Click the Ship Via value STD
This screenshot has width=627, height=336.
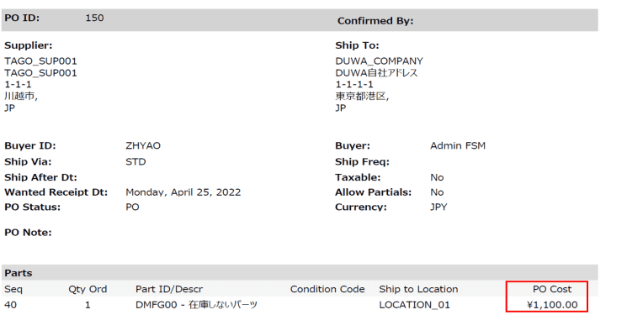[x=135, y=161]
